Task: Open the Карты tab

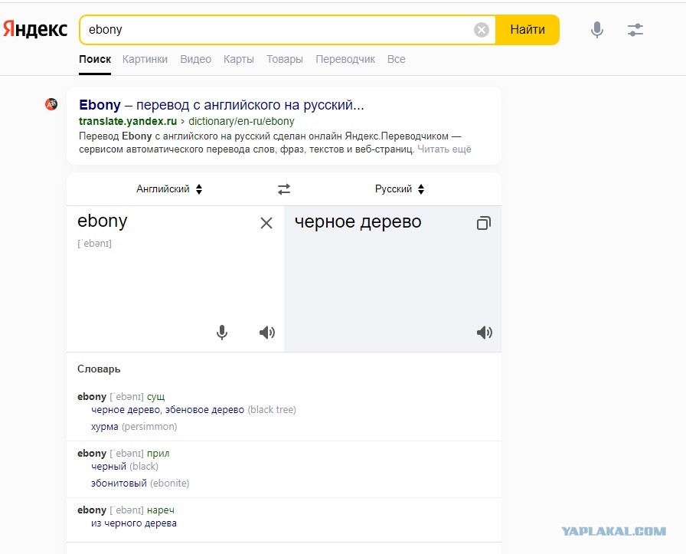Action: (238, 59)
